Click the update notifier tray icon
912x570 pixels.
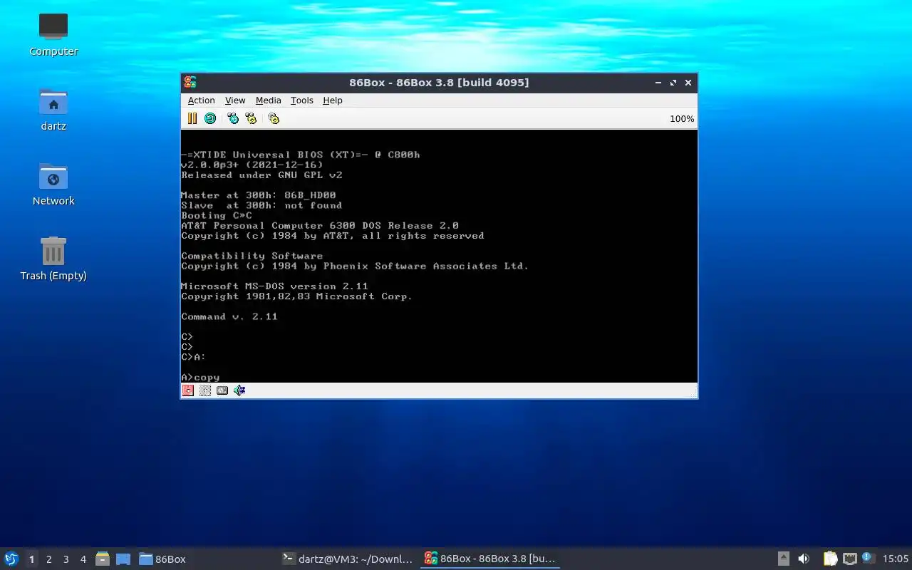(867, 558)
